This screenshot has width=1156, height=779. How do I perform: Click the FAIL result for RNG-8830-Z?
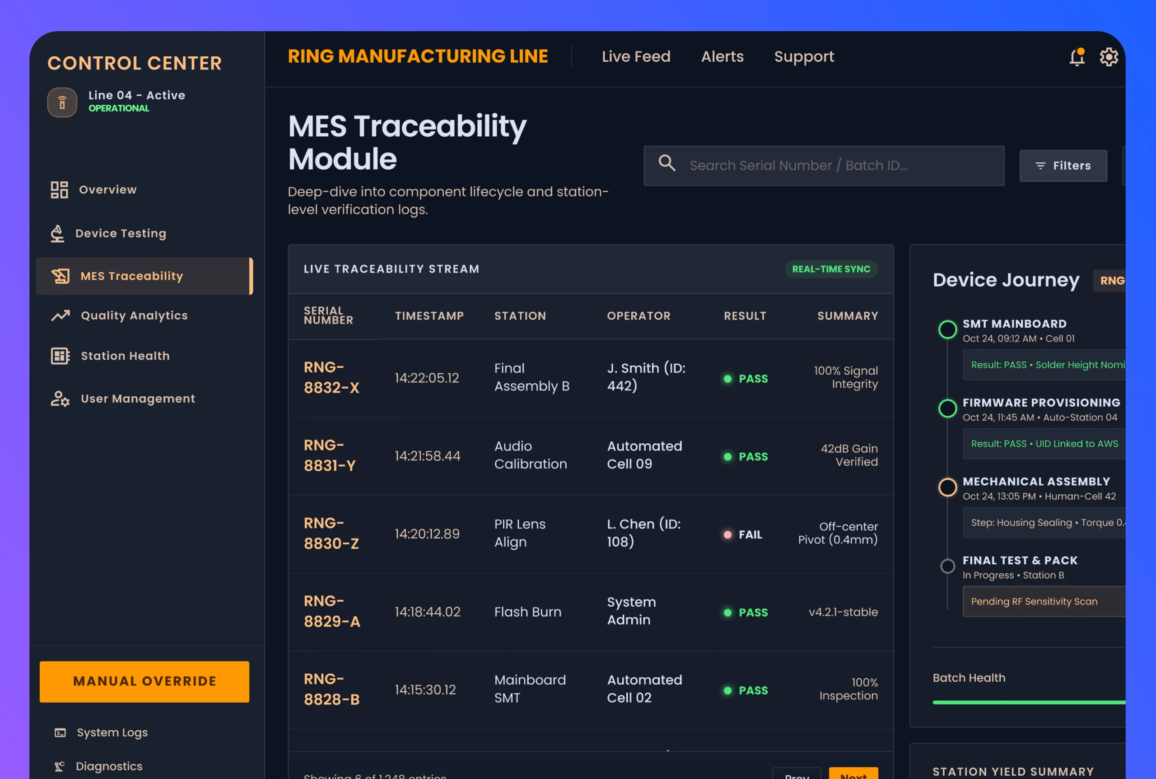coord(742,535)
